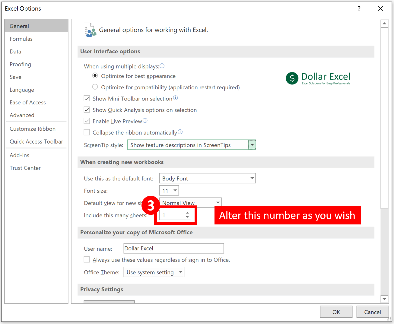Increase sheet count with the up arrow

(187, 213)
